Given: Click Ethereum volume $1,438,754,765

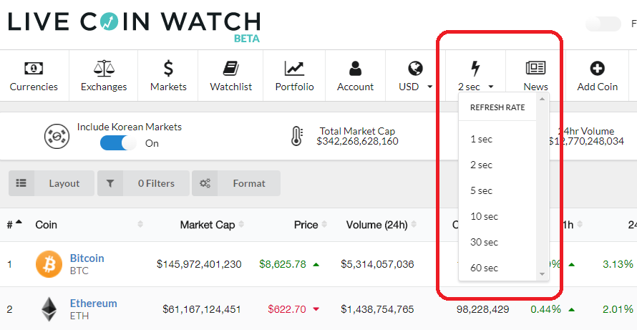Looking at the screenshot, I should tap(377, 309).
